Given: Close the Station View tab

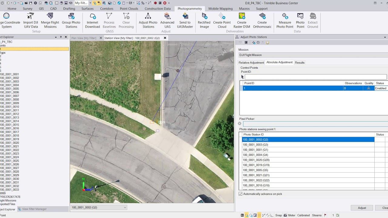Looking at the screenshot, I should (x=165, y=38).
